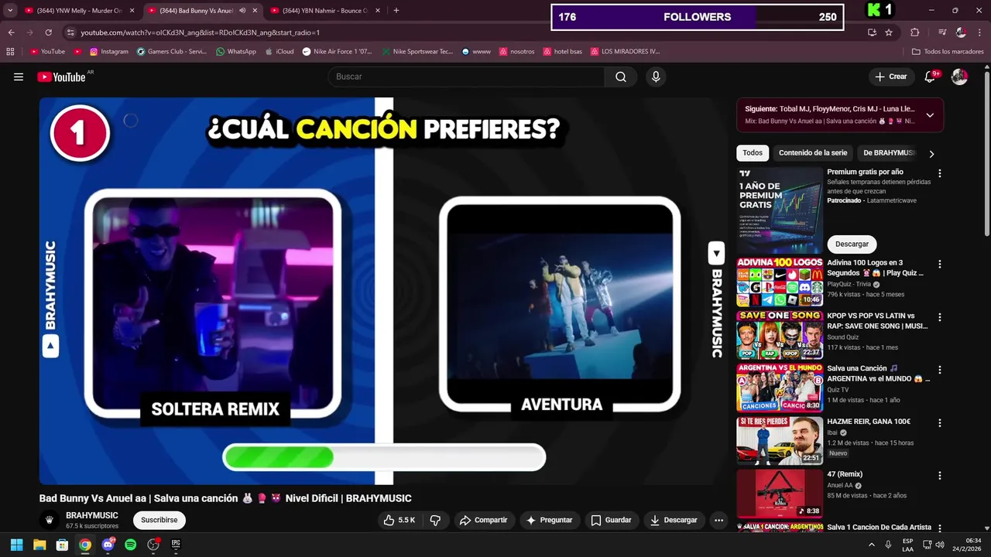Click the browser address bar URL
Image resolution: width=991 pixels, height=557 pixels.
click(x=200, y=32)
